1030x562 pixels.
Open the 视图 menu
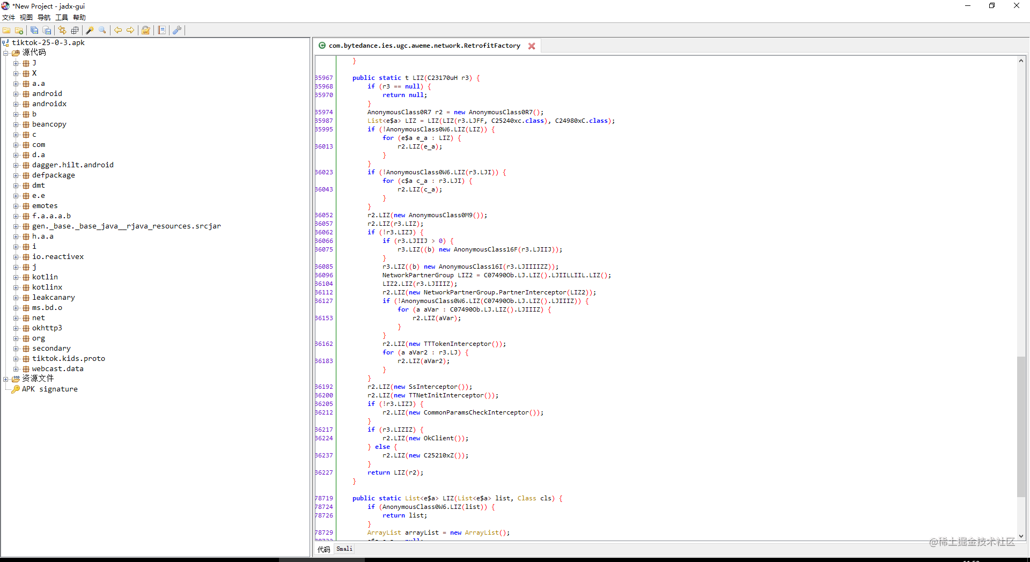(26, 18)
